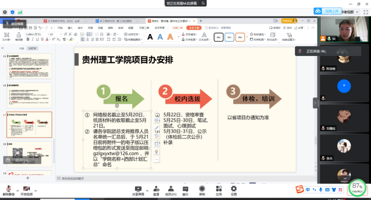
Task: Choose the orange letter A text style
Action: 170,37
